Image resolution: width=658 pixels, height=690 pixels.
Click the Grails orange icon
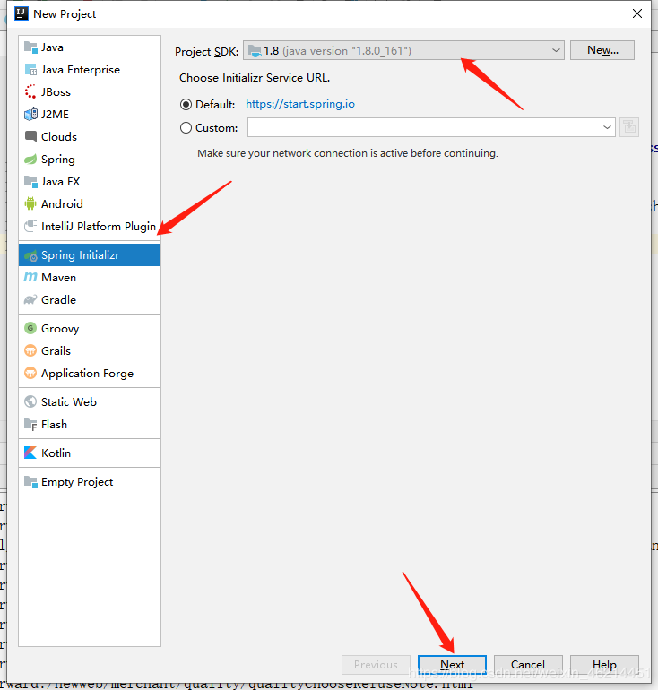click(30, 350)
